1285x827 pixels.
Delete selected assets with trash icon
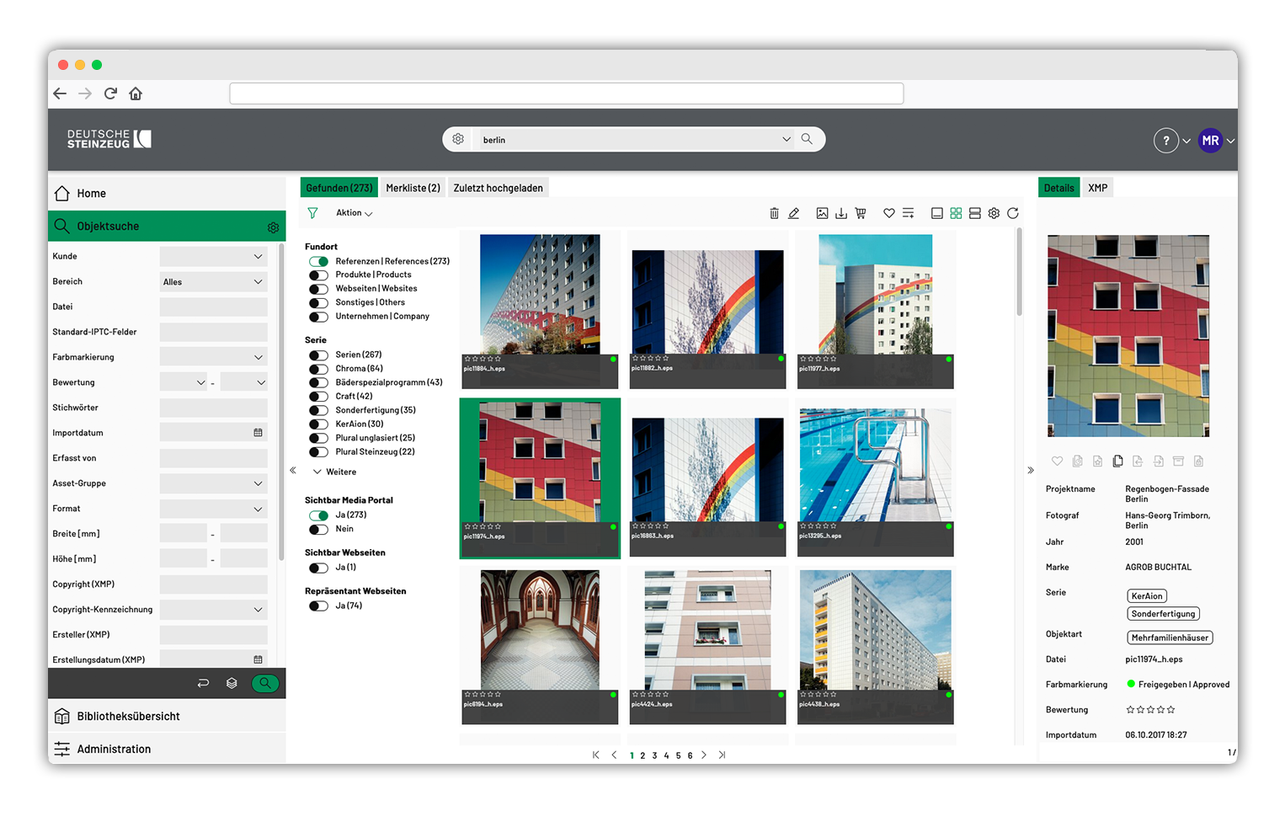pyautogui.click(x=774, y=213)
